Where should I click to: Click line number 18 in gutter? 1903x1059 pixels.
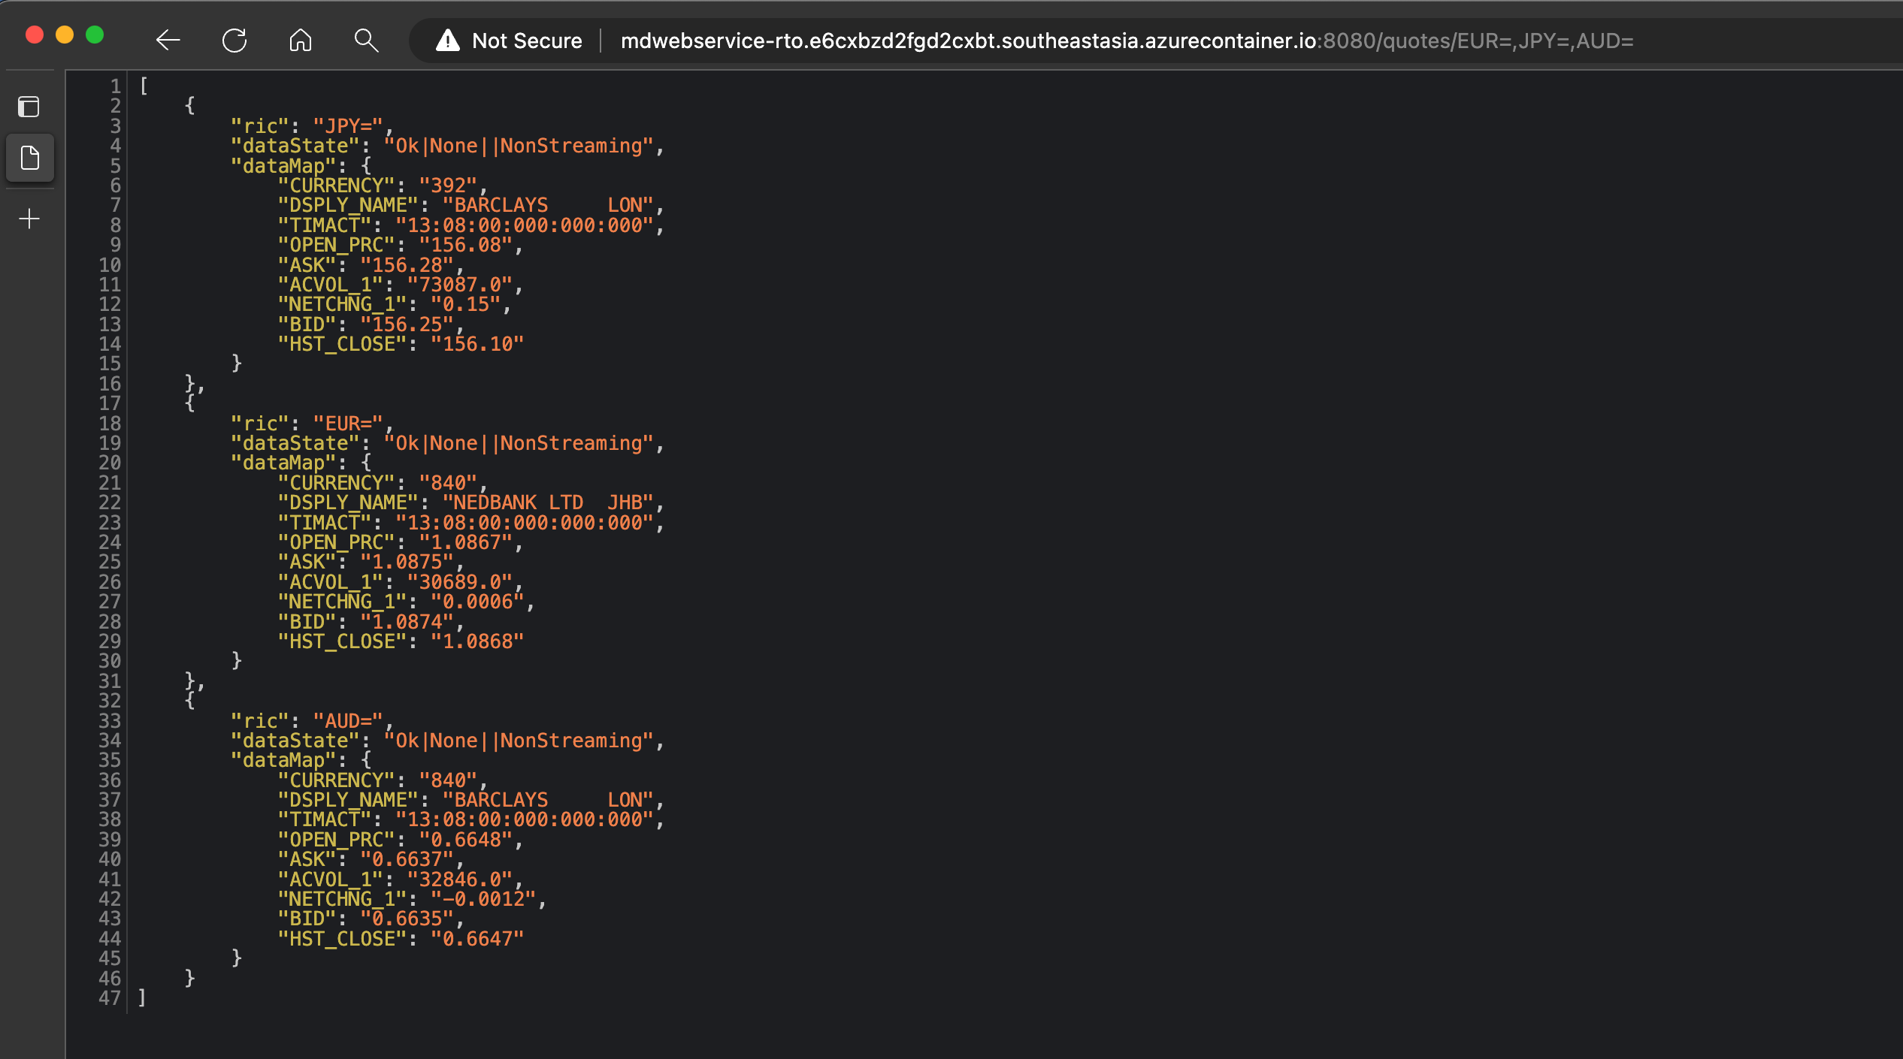(110, 424)
